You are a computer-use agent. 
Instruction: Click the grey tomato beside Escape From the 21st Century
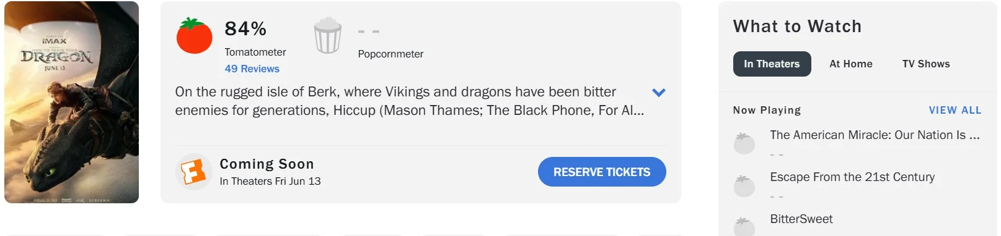(744, 185)
